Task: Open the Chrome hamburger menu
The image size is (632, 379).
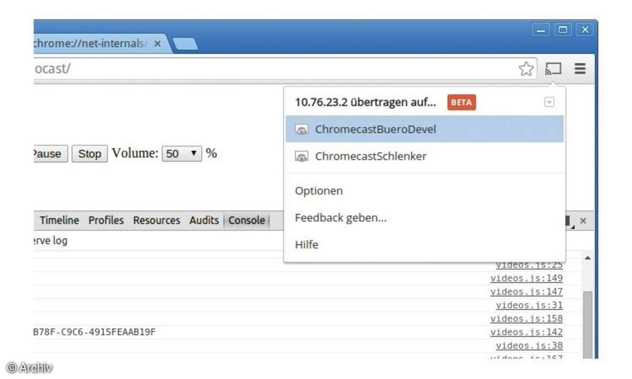Action: click(580, 68)
